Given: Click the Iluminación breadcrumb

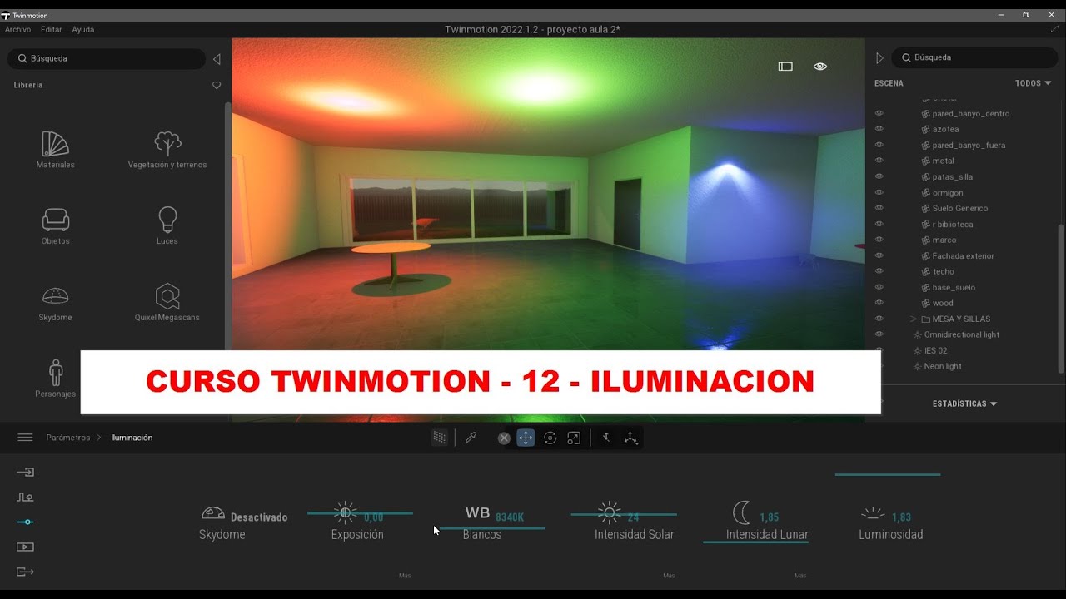Looking at the screenshot, I should (132, 438).
